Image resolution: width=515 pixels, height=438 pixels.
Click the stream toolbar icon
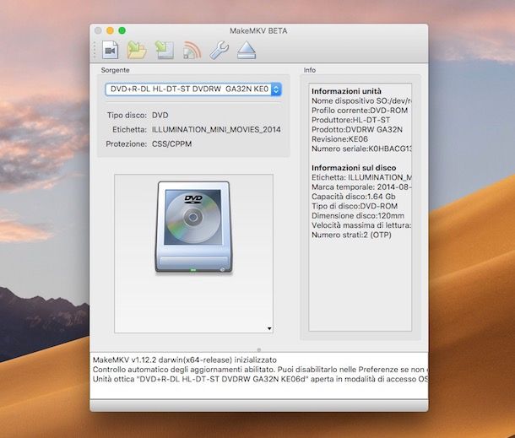(192, 50)
